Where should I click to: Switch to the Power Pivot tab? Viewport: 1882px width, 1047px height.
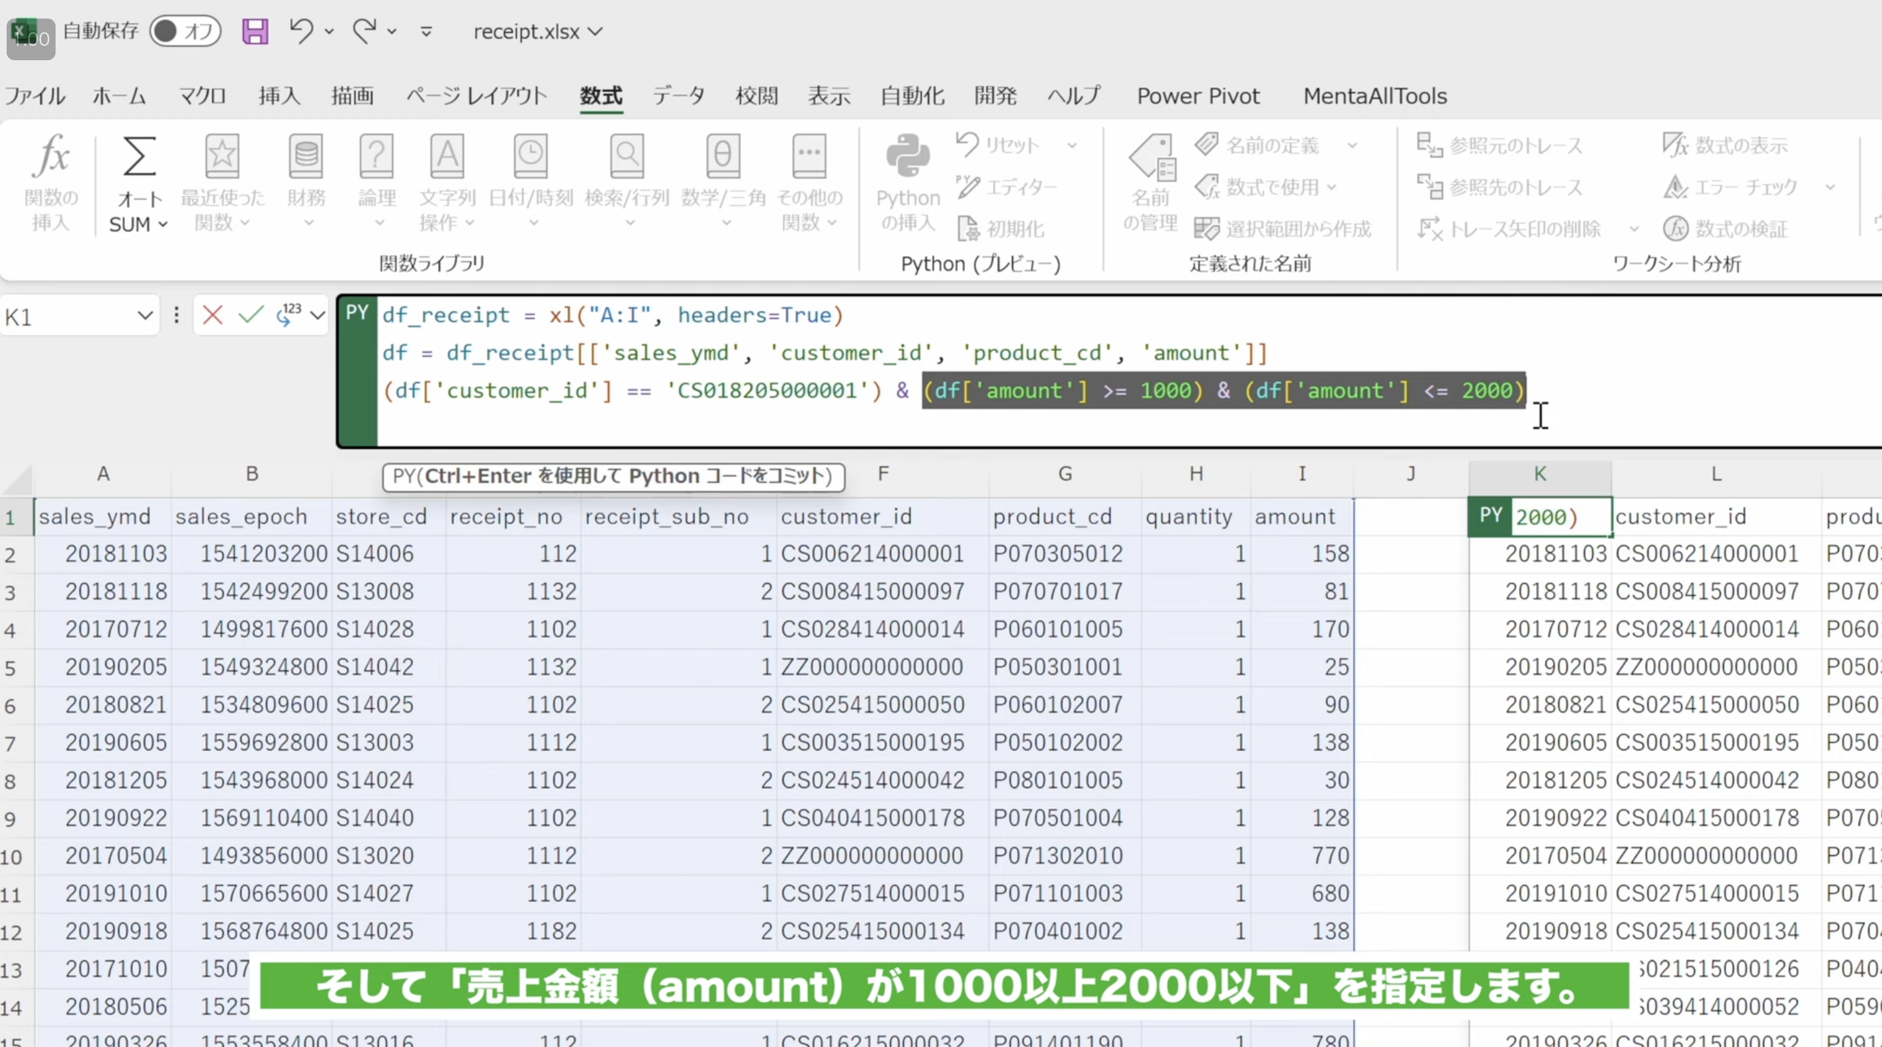coord(1198,96)
